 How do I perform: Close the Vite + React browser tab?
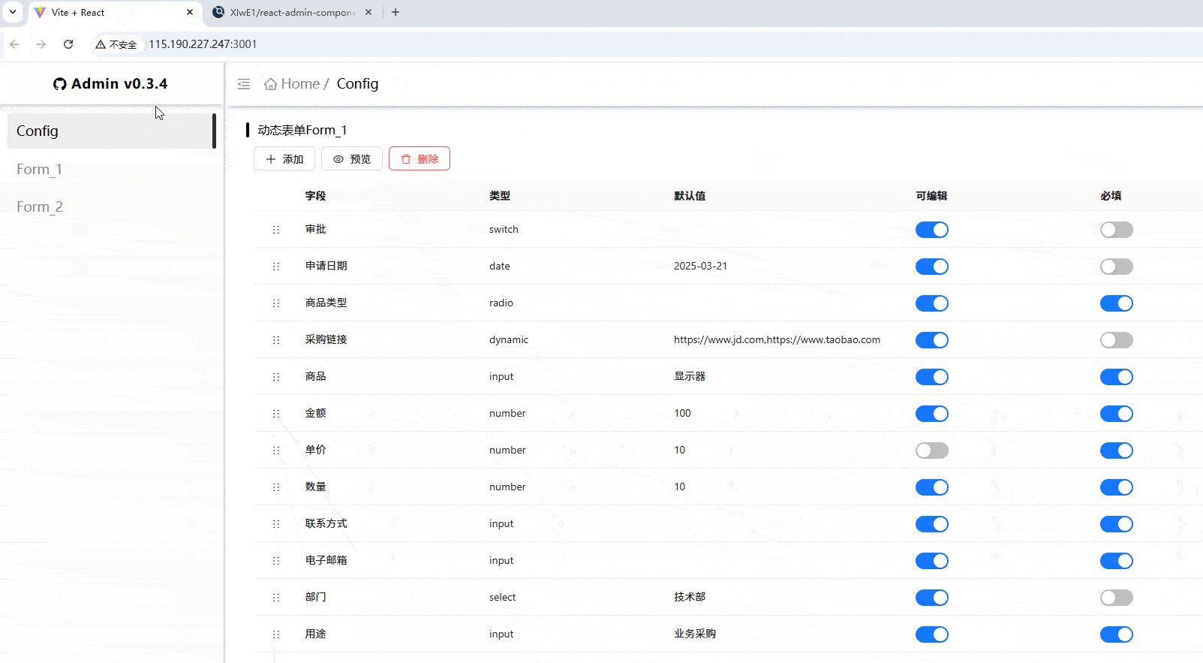190,12
